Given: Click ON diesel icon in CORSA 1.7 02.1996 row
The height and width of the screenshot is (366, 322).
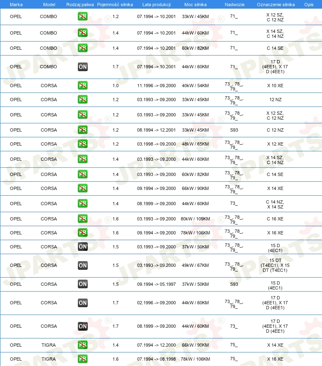Looking at the screenshot, I should pos(82,303).
